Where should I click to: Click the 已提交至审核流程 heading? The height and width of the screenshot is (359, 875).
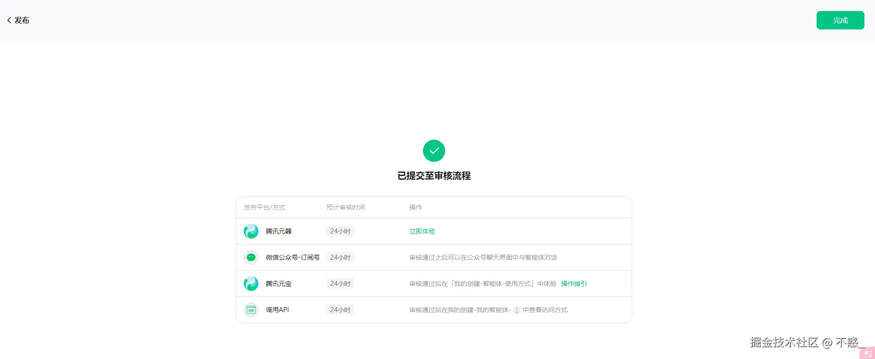434,176
